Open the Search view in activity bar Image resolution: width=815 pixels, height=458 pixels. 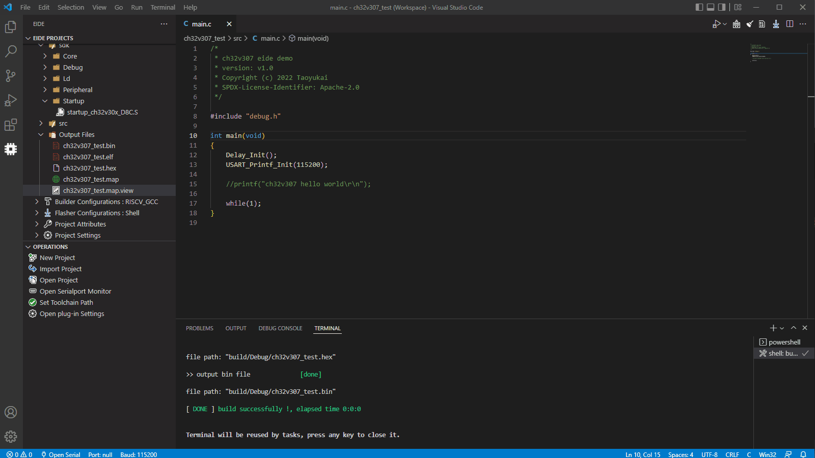pyautogui.click(x=11, y=51)
